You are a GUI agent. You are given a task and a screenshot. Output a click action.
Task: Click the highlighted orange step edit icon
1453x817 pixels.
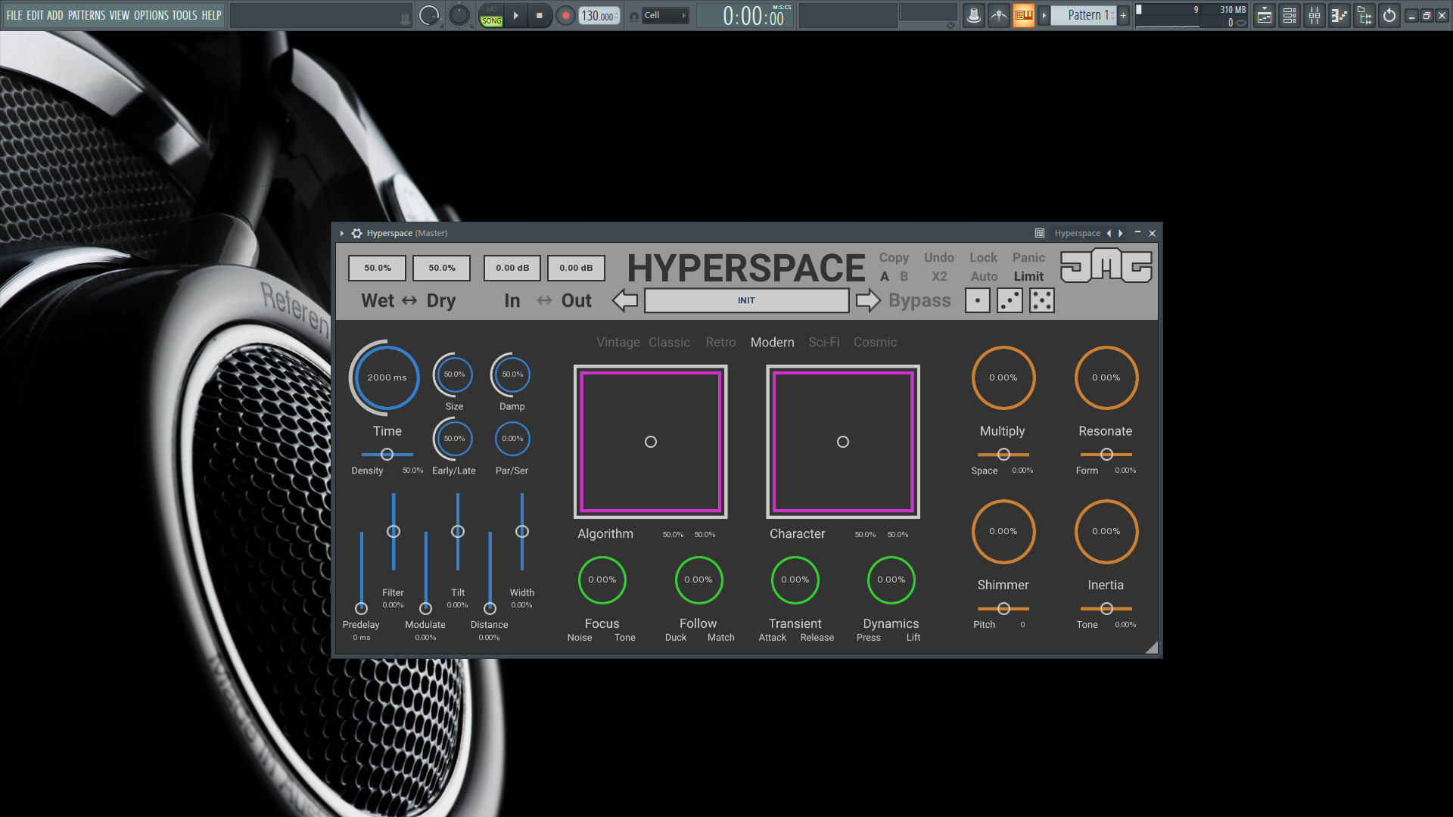[1023, 15]
